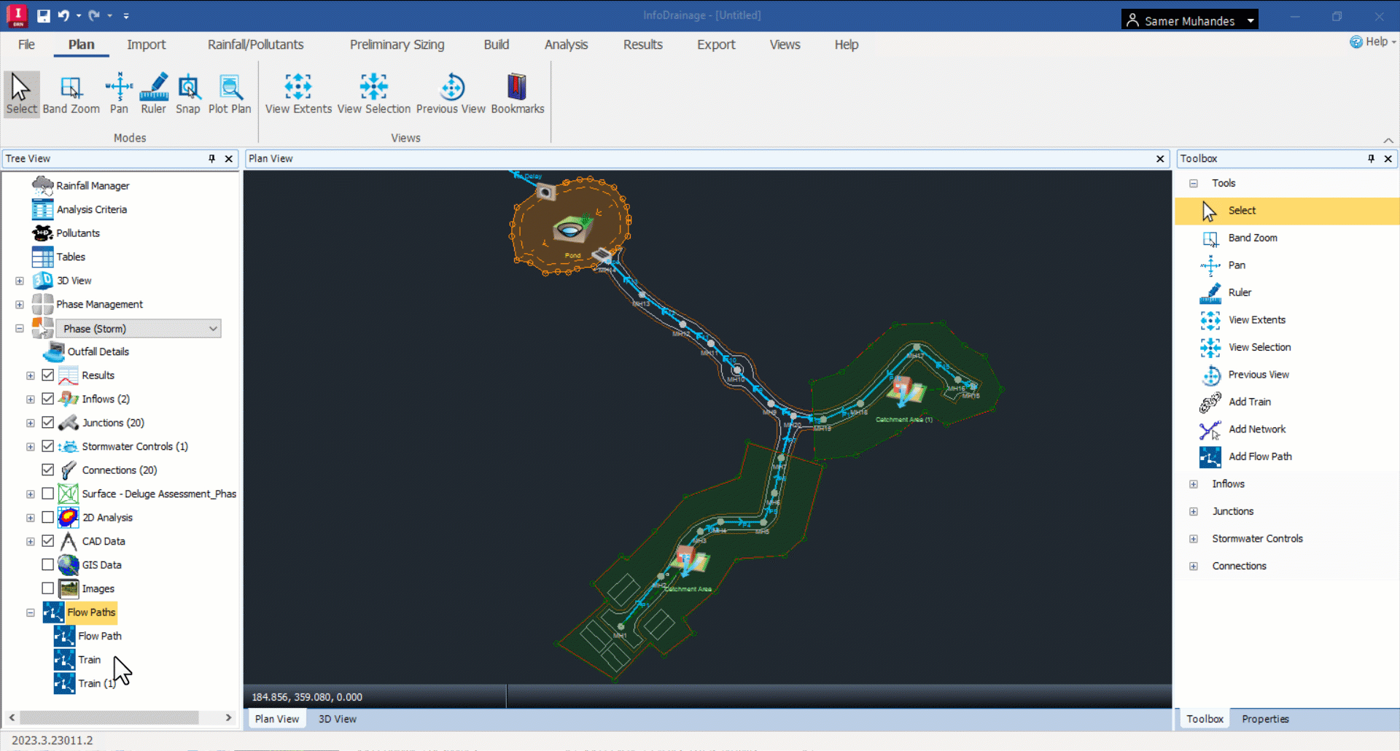Collapse the Flow Paths tree node

click(31, 613)
